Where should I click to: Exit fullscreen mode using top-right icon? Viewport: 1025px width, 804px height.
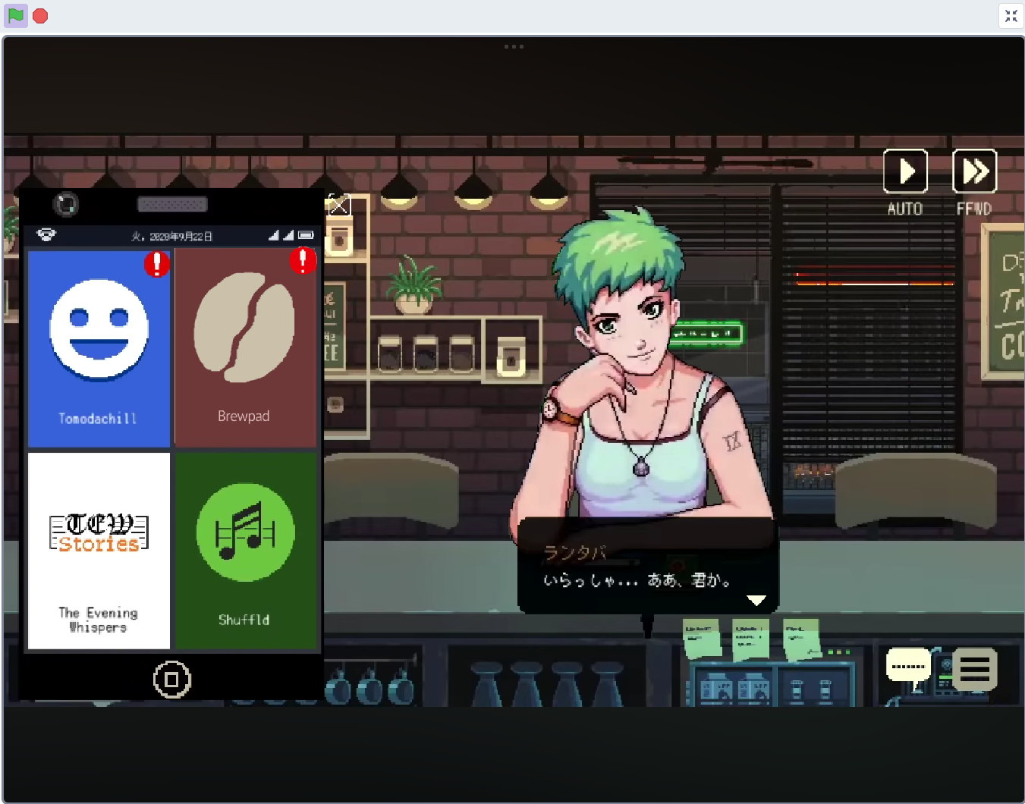point(1011,16)
